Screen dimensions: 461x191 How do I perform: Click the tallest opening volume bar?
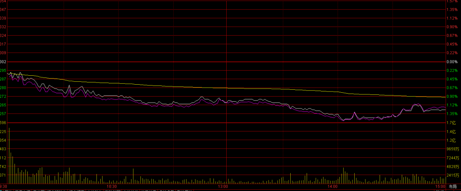9,153
